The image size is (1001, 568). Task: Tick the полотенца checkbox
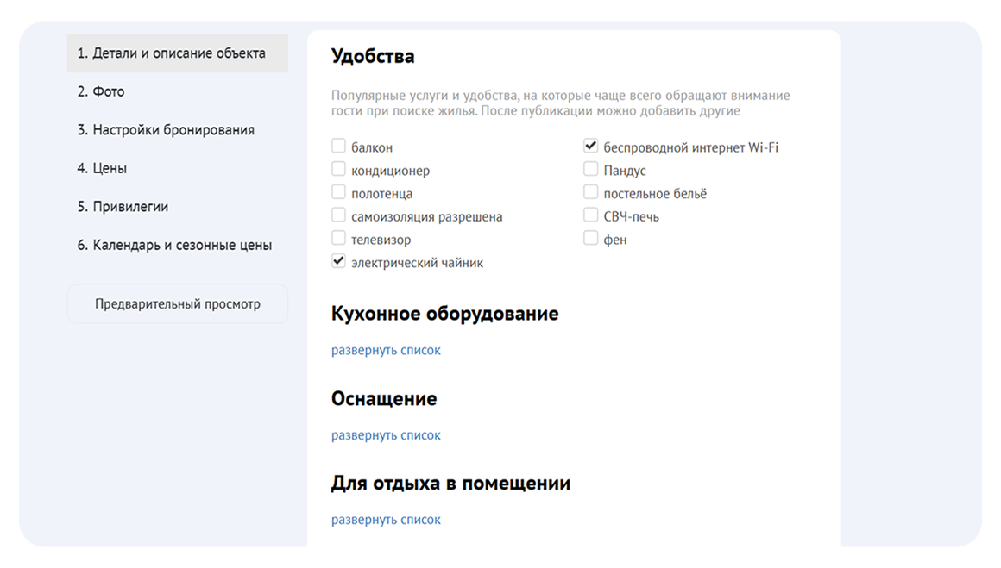(338, 193)
